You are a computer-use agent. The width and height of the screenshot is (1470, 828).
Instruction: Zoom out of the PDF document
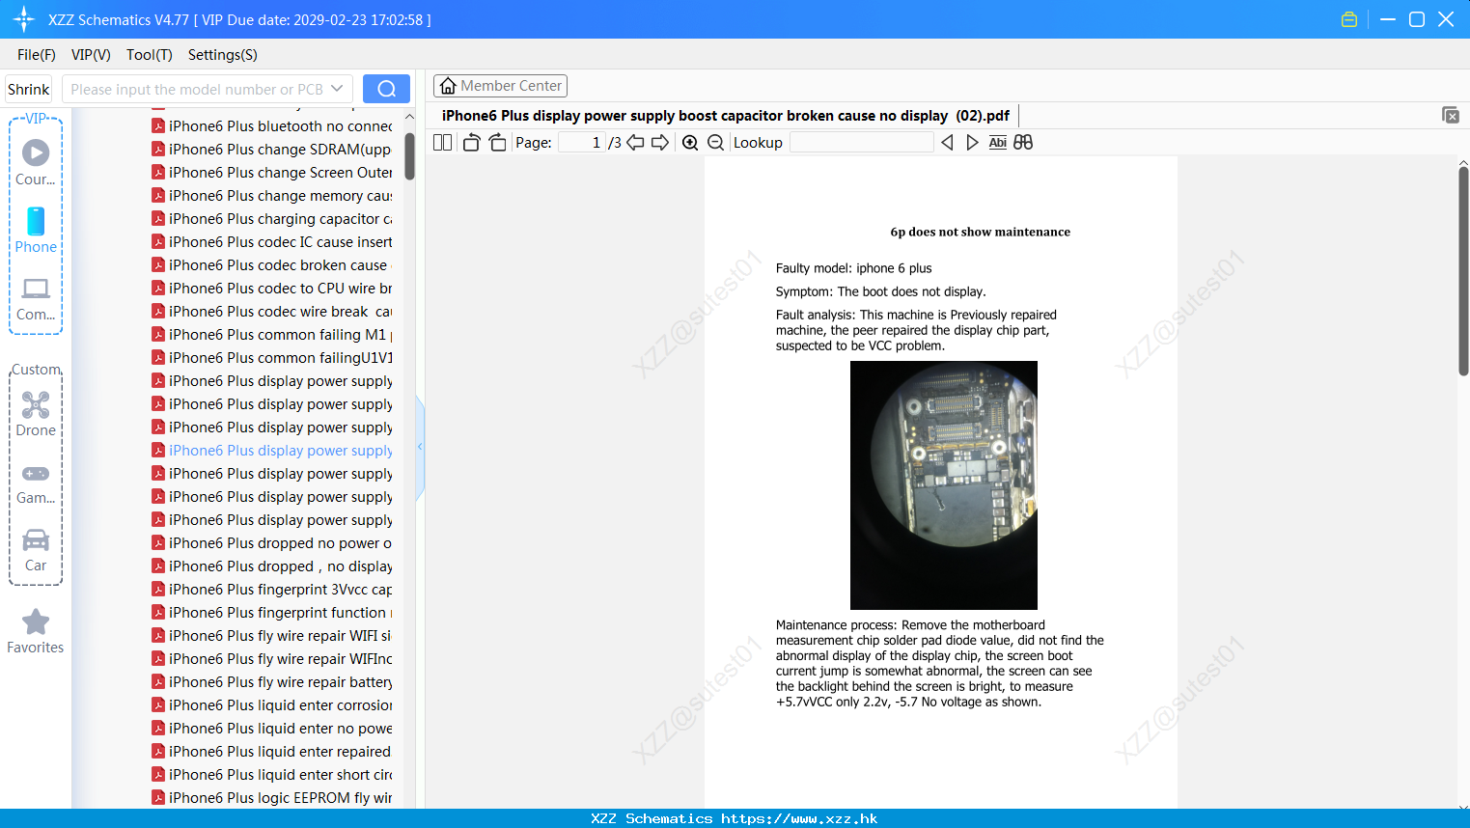[x=715, y=142]
